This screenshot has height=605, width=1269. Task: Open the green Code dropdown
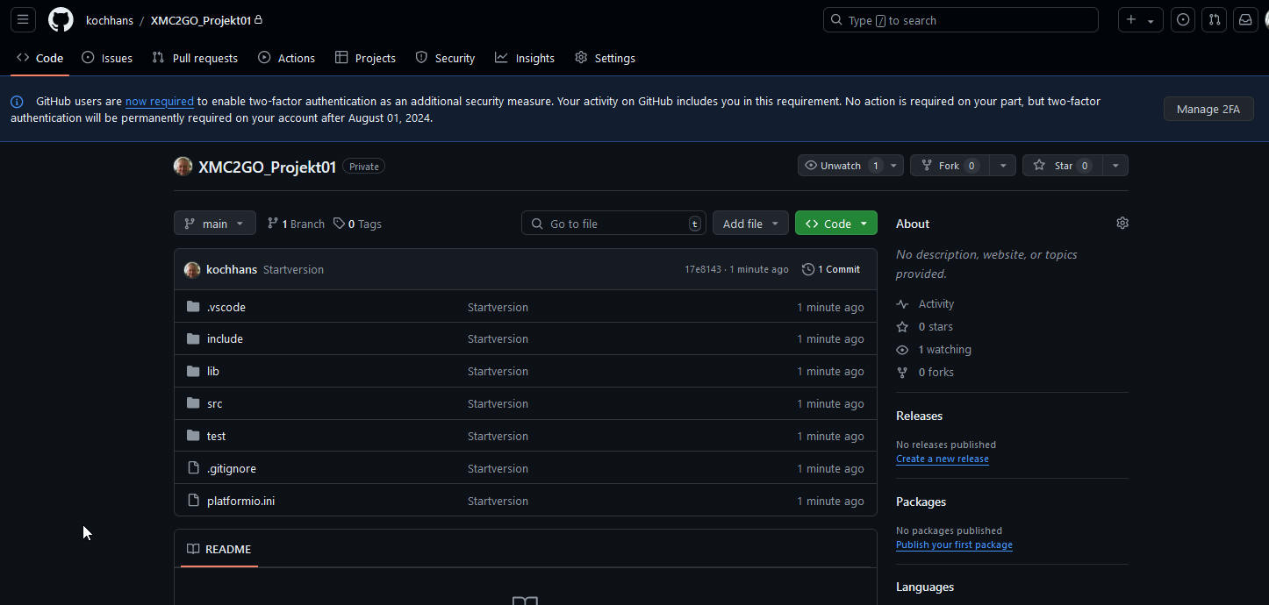pyautogui.click(x=836, y=224)
